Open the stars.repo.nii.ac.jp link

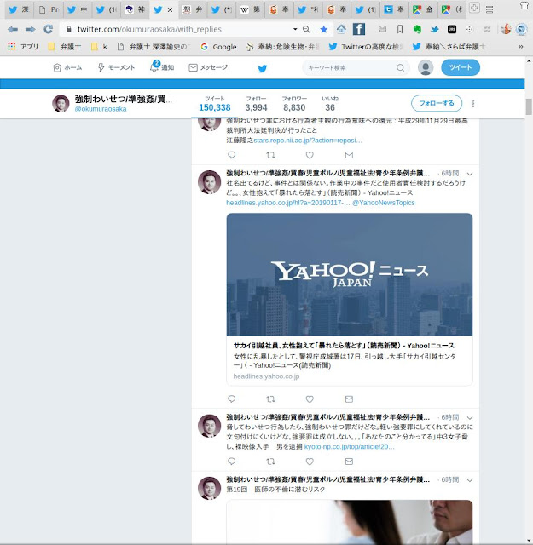click(308, 141)
